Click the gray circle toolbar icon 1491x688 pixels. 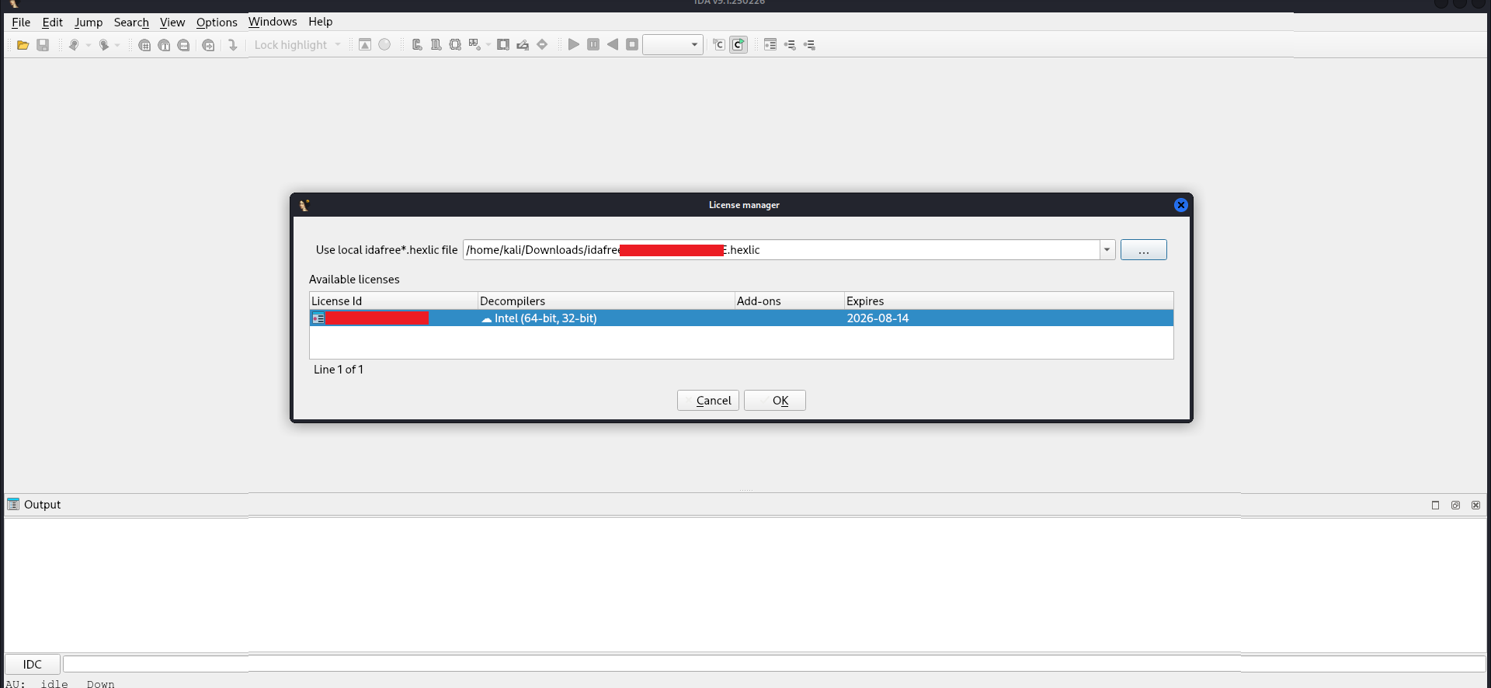point(384,45)
